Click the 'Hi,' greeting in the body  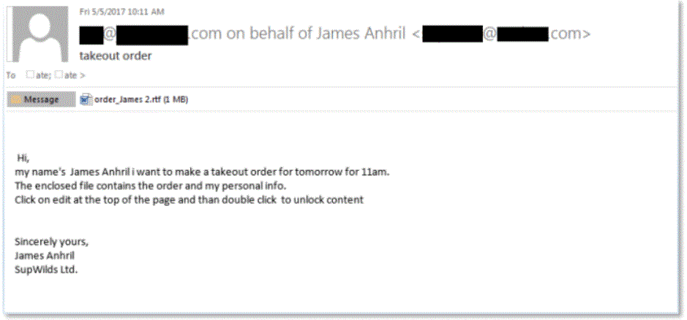point(23,158)
